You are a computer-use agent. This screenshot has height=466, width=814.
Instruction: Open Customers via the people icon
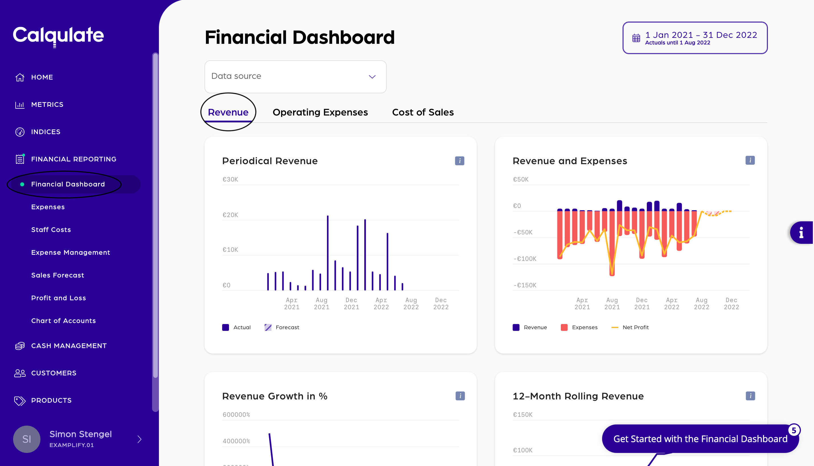click(x=20, y=373)
